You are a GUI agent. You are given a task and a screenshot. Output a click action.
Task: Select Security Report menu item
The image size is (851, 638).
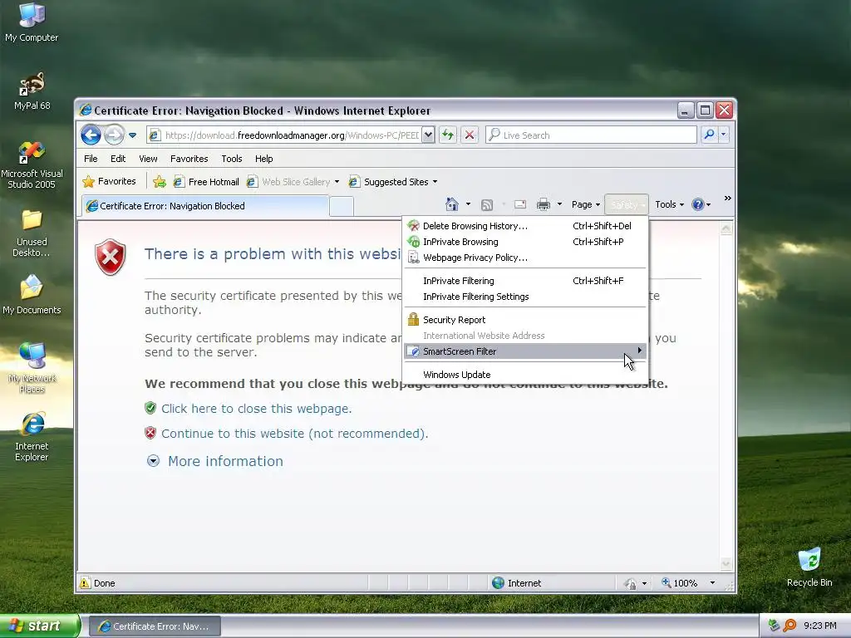tap(525, 320)
